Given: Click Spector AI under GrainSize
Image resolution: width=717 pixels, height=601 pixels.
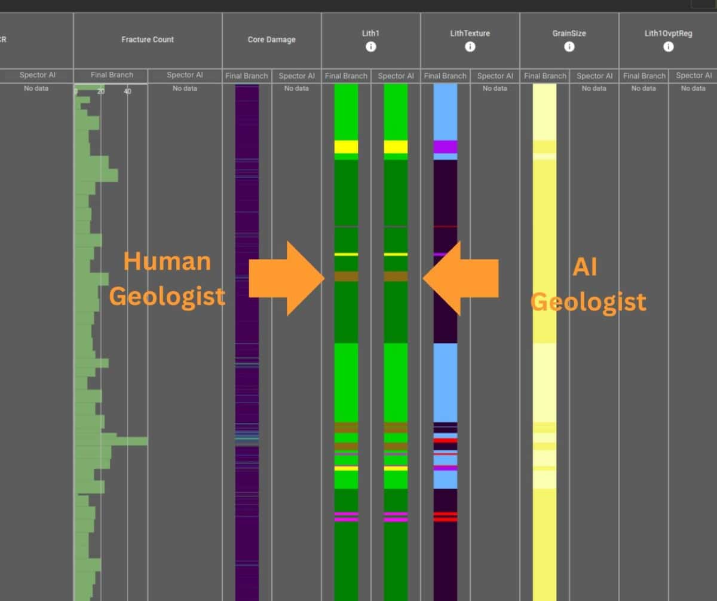Looking at the screenshot, I should click(x=594, y=76).
